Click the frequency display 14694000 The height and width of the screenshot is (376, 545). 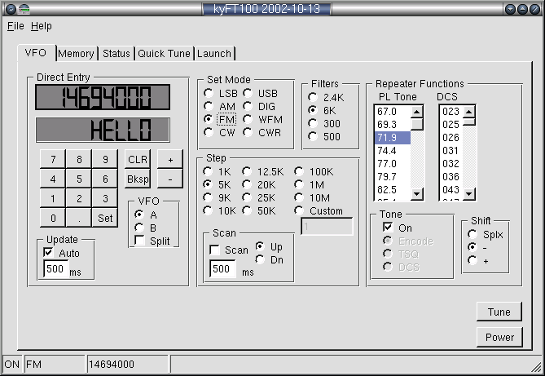coord(103,97)
